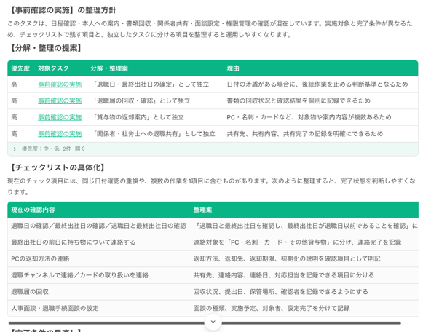The image size is (423, 332).
Task: Click the chevron icon beside 優先度:中・低
Action: [15, 149]
